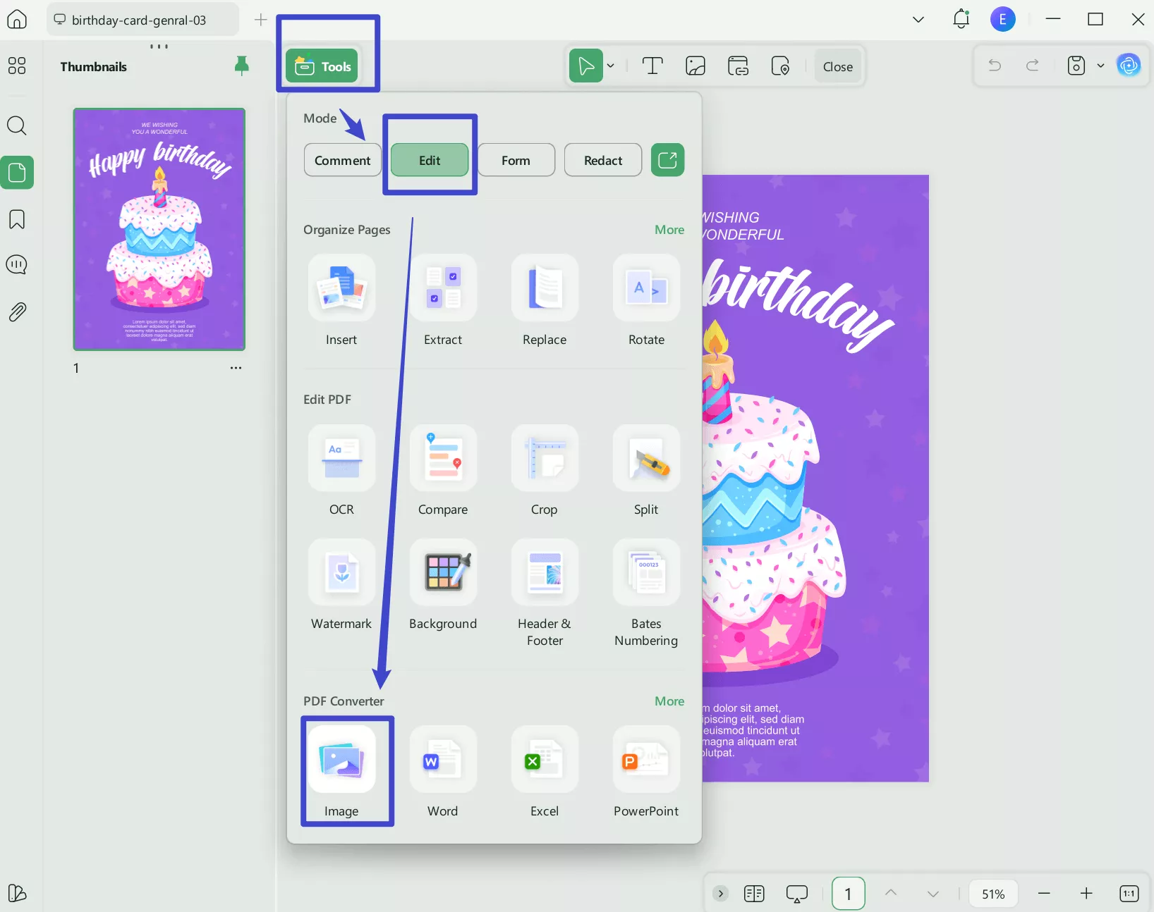The height and width of the screenshot is (912, 1154).
Task: Launch the Compare tool
Action: pos(443,471)
